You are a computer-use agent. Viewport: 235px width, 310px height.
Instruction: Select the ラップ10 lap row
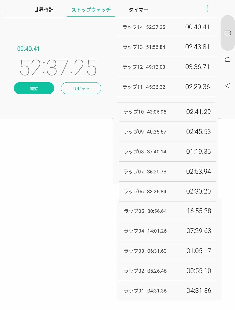click(167, 112)
